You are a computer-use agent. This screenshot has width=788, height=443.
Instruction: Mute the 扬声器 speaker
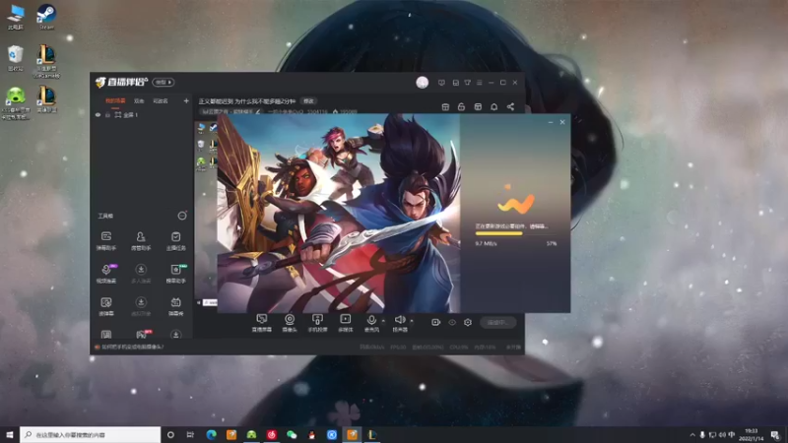click(x=400, y=323)
